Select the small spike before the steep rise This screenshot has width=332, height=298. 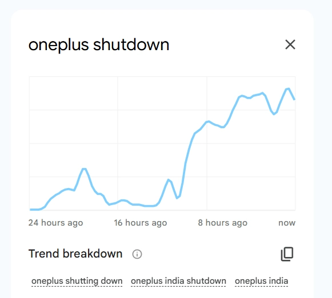click(169, 180)
